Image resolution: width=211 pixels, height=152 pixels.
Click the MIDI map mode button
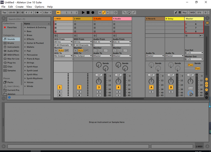click(x=192, y=12)
